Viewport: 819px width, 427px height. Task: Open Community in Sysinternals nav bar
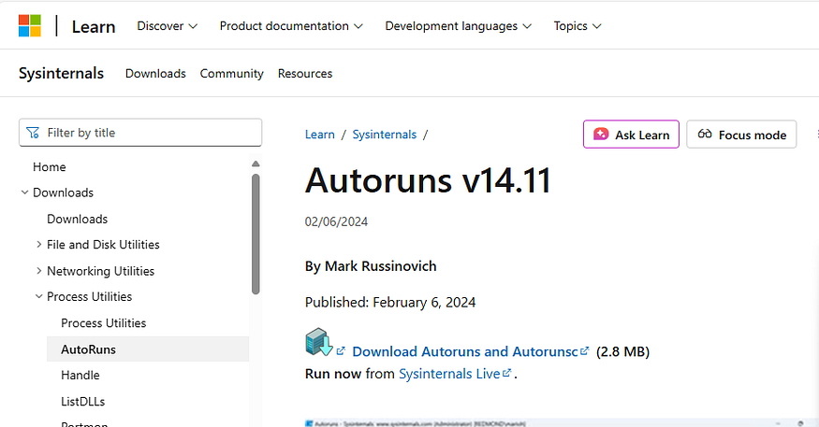(231, 74)
